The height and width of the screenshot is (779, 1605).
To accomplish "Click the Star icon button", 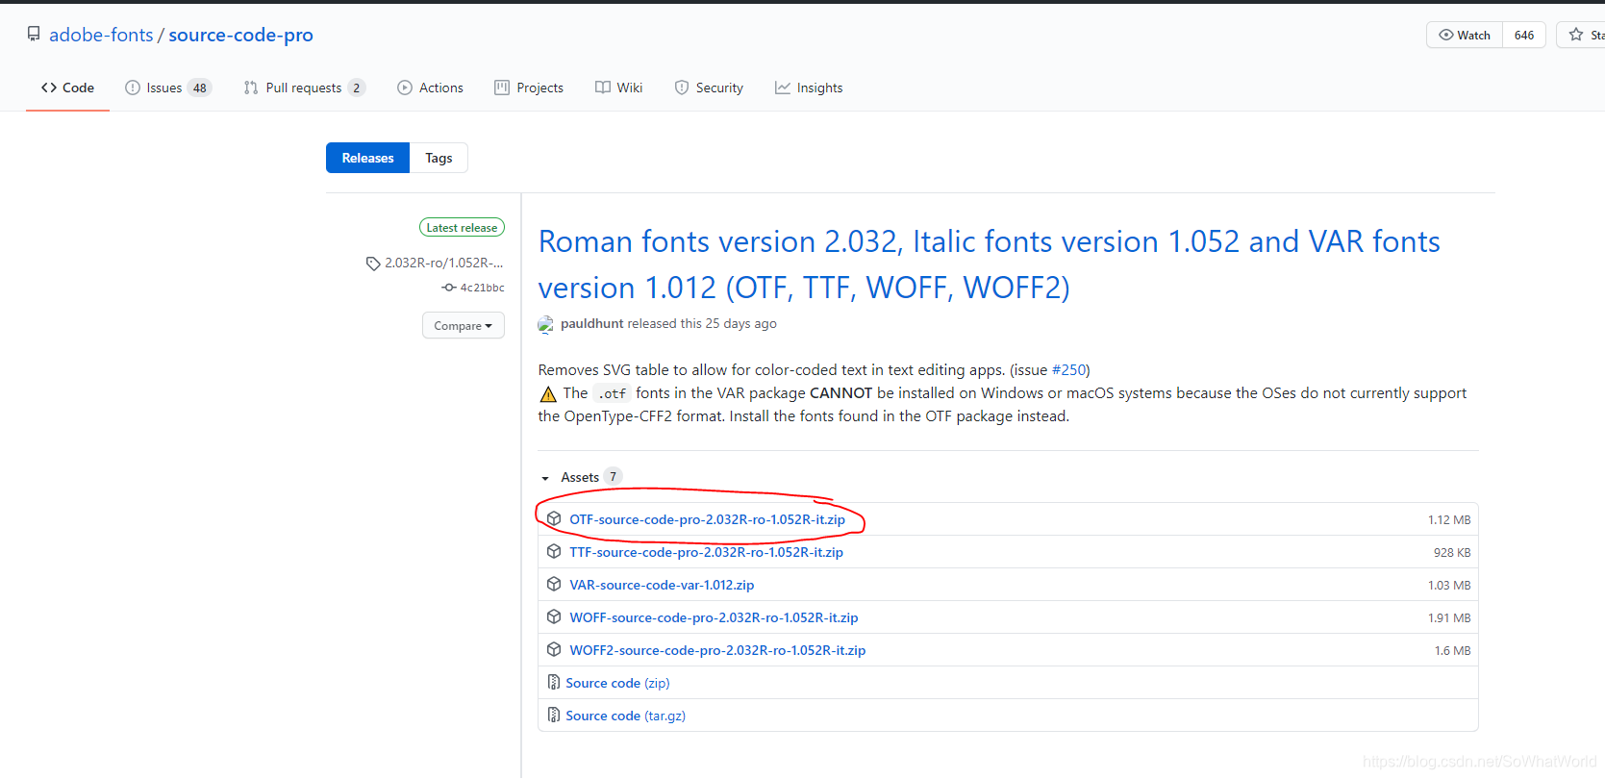I will (1582, 35).
